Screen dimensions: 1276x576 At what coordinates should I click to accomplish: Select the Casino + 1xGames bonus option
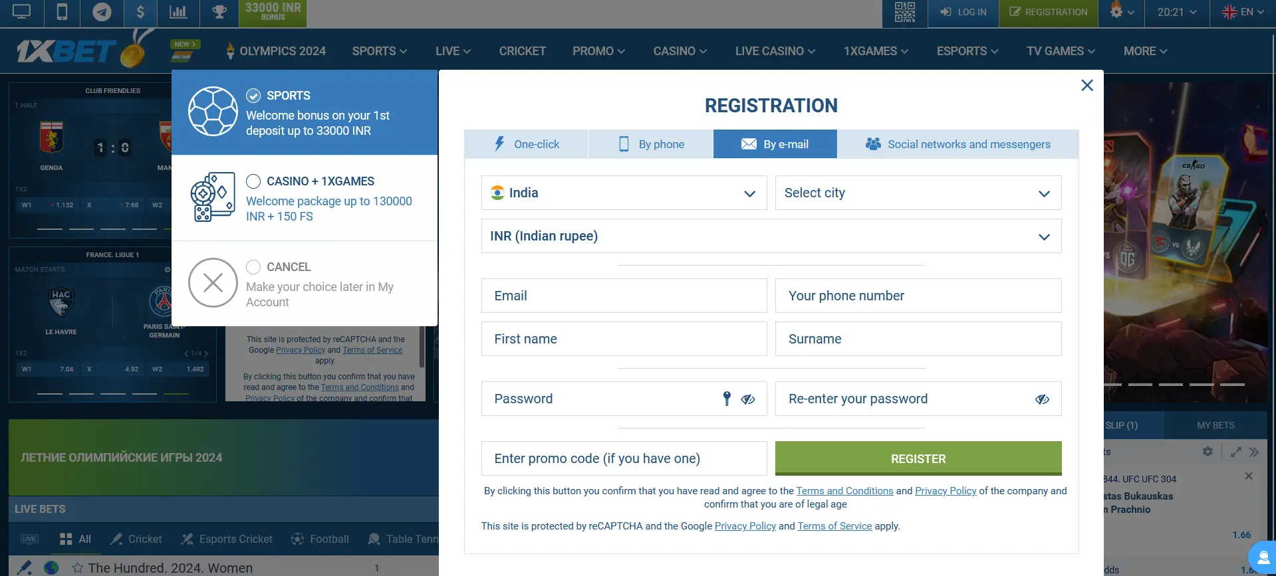click(253, 181)
